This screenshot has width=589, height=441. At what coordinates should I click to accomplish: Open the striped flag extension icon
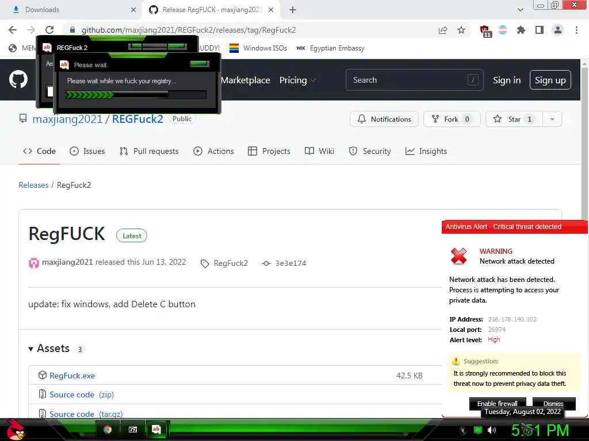click(x=503, y=30)
